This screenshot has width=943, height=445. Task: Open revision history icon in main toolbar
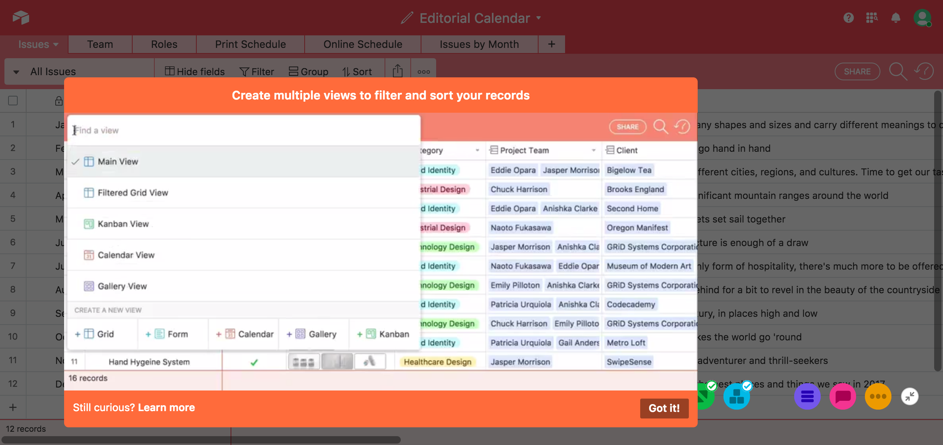point(924,71)
